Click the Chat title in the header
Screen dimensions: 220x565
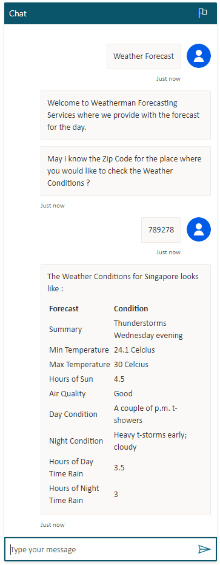click(18, 14)
